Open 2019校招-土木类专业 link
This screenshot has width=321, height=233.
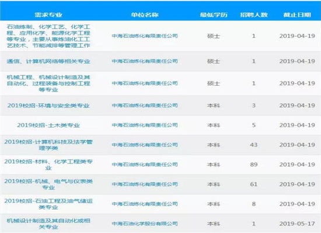point(48,125)
